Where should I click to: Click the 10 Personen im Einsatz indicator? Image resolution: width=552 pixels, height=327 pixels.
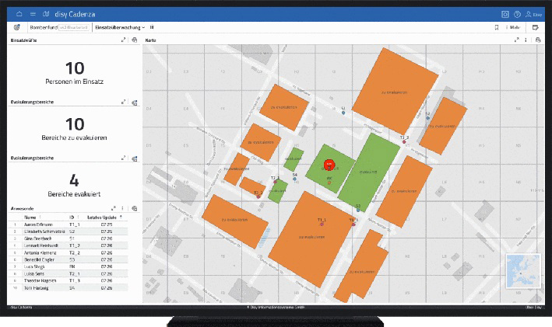click(x=75, y=73)
